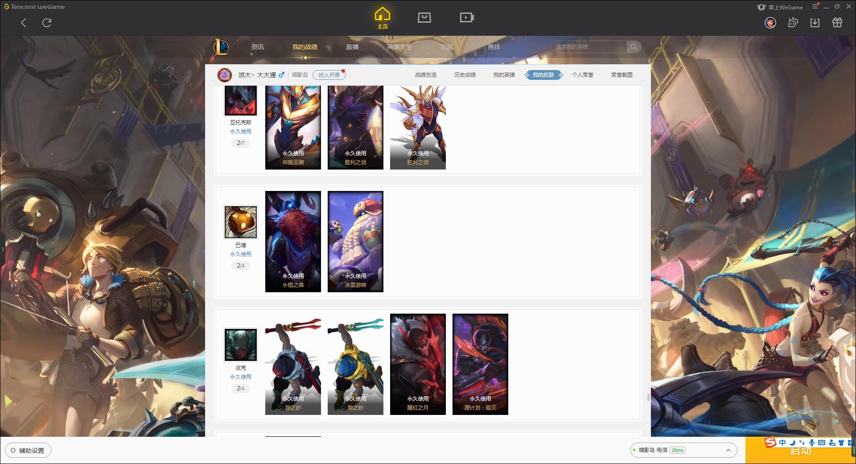Open the mascot assistant icon

793,23
